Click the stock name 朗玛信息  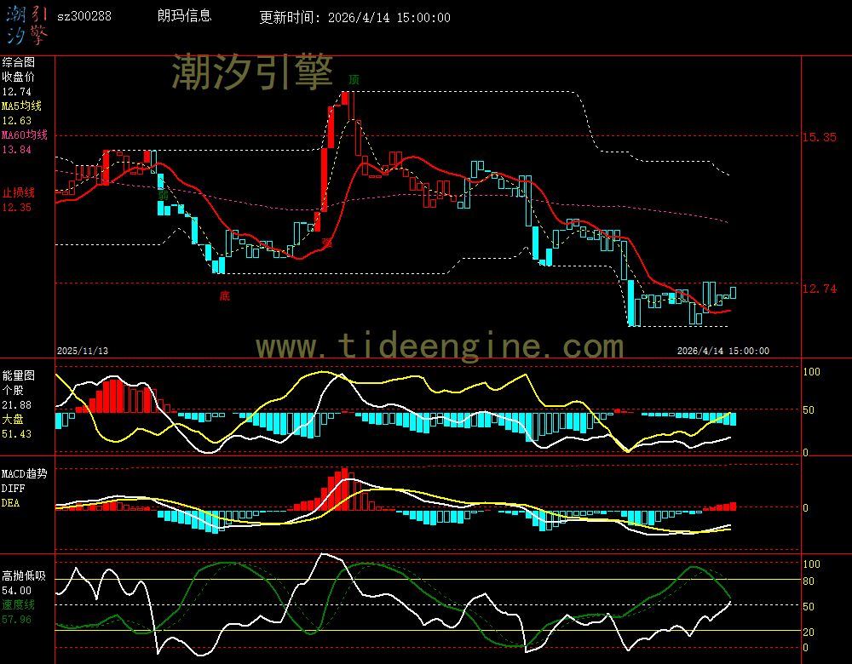[184, 16]
